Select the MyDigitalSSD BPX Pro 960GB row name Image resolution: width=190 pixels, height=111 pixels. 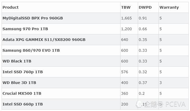tap(33, 18)
